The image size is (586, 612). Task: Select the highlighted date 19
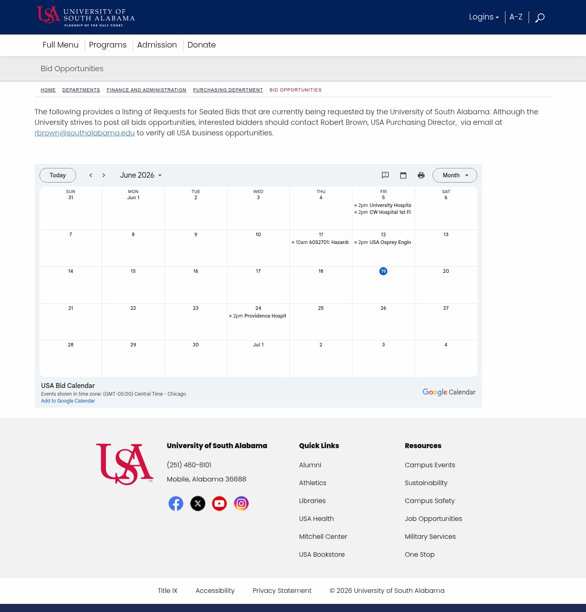[383, 271]
